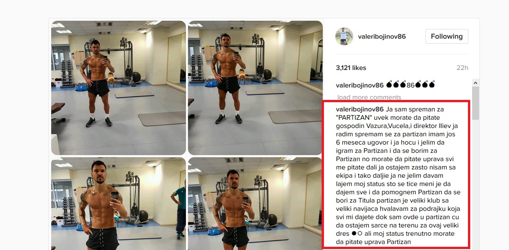Click the black and white circle emojis

tap(356, 233)
